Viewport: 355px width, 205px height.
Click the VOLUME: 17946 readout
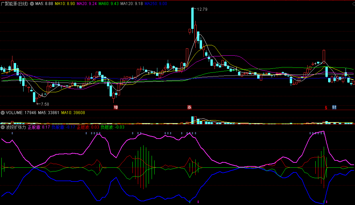coord(21,112)
